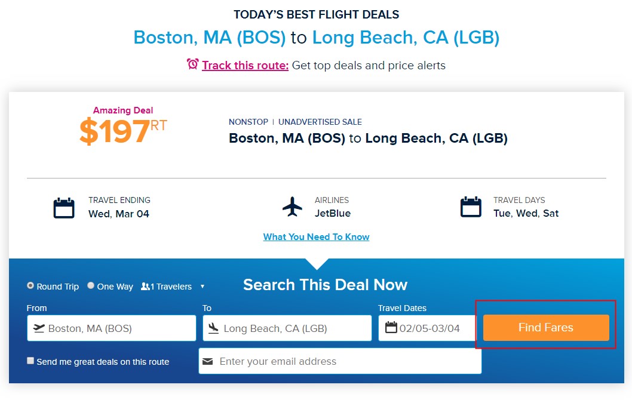Open the Track this route link
The width and height of the screenshot is (632, 400).
(245, 65)
